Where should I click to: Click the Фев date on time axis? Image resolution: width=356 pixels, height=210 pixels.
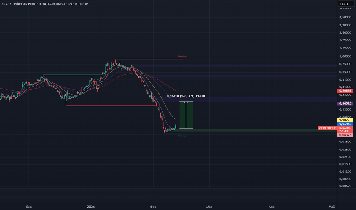153,207
